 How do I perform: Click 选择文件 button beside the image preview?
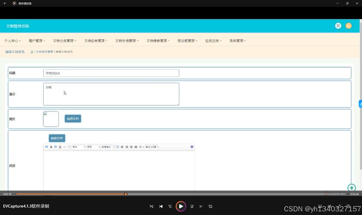(x=73, y=119)
